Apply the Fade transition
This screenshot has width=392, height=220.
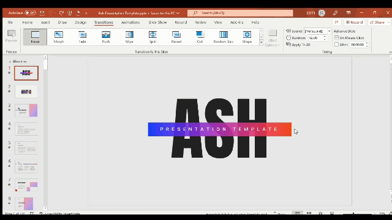82,37
